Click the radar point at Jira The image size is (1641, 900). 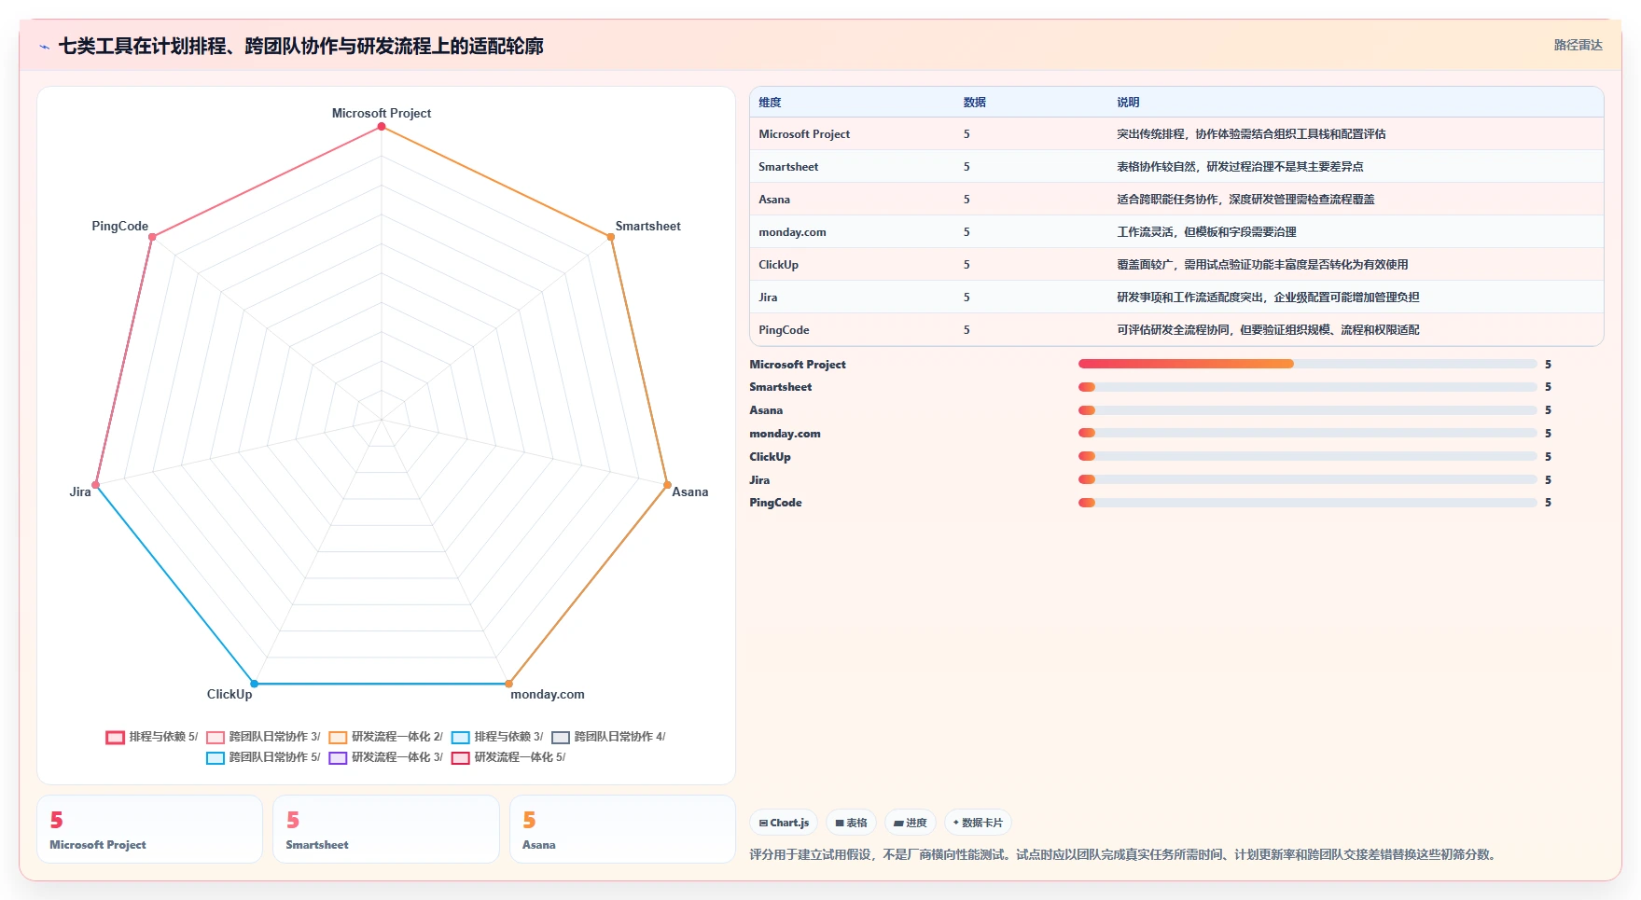coord(96,485)
